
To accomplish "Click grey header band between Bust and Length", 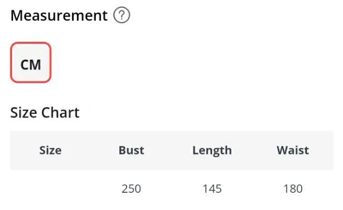I will click(168, 150).
